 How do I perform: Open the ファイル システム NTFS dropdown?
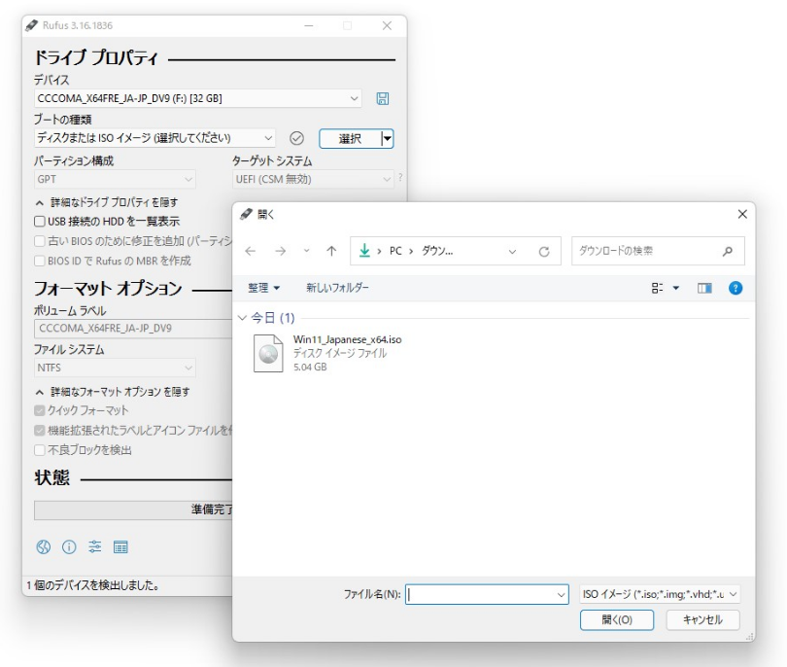115,368
